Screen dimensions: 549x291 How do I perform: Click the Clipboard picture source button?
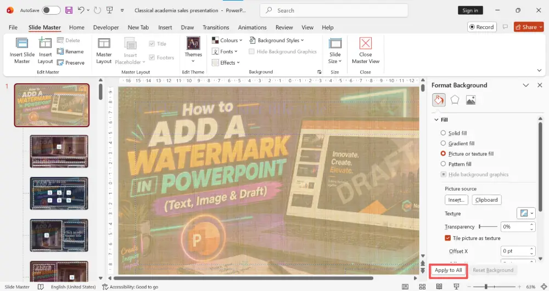[x=486, y=200]
